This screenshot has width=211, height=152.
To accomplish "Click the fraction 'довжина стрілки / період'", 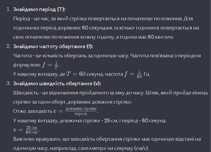I will click(x=81, y=111).
